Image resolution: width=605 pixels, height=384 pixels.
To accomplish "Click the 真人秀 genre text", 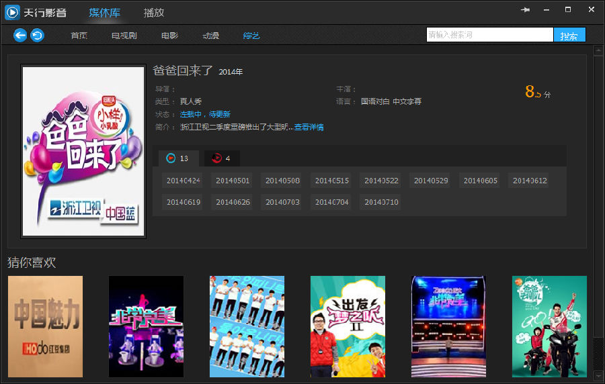I will click(191, 101).
